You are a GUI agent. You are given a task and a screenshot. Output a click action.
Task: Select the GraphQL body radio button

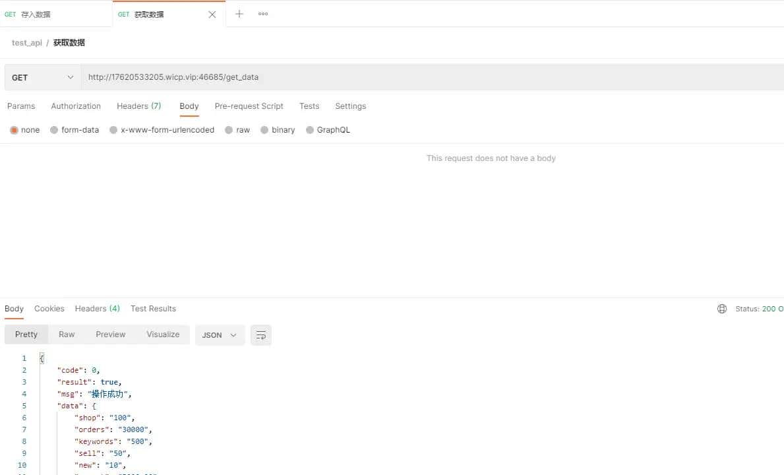[x=310, y=130]
